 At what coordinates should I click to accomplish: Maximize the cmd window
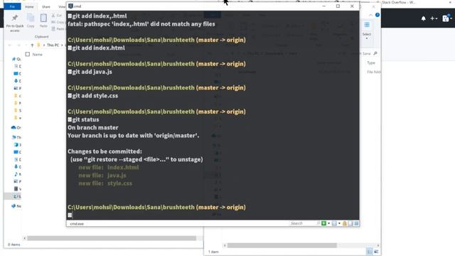(338, 6)
